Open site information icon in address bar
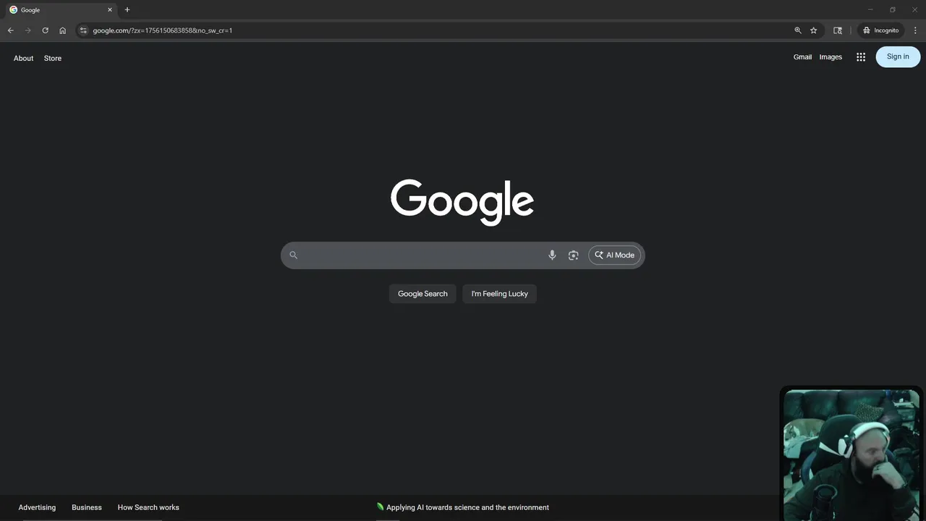 click(83, 30)
